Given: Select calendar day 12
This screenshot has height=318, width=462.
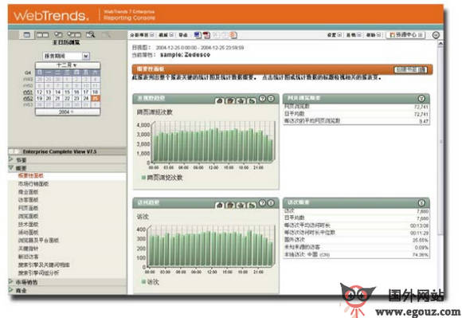Looking at the screenshot, I should 40,92.
